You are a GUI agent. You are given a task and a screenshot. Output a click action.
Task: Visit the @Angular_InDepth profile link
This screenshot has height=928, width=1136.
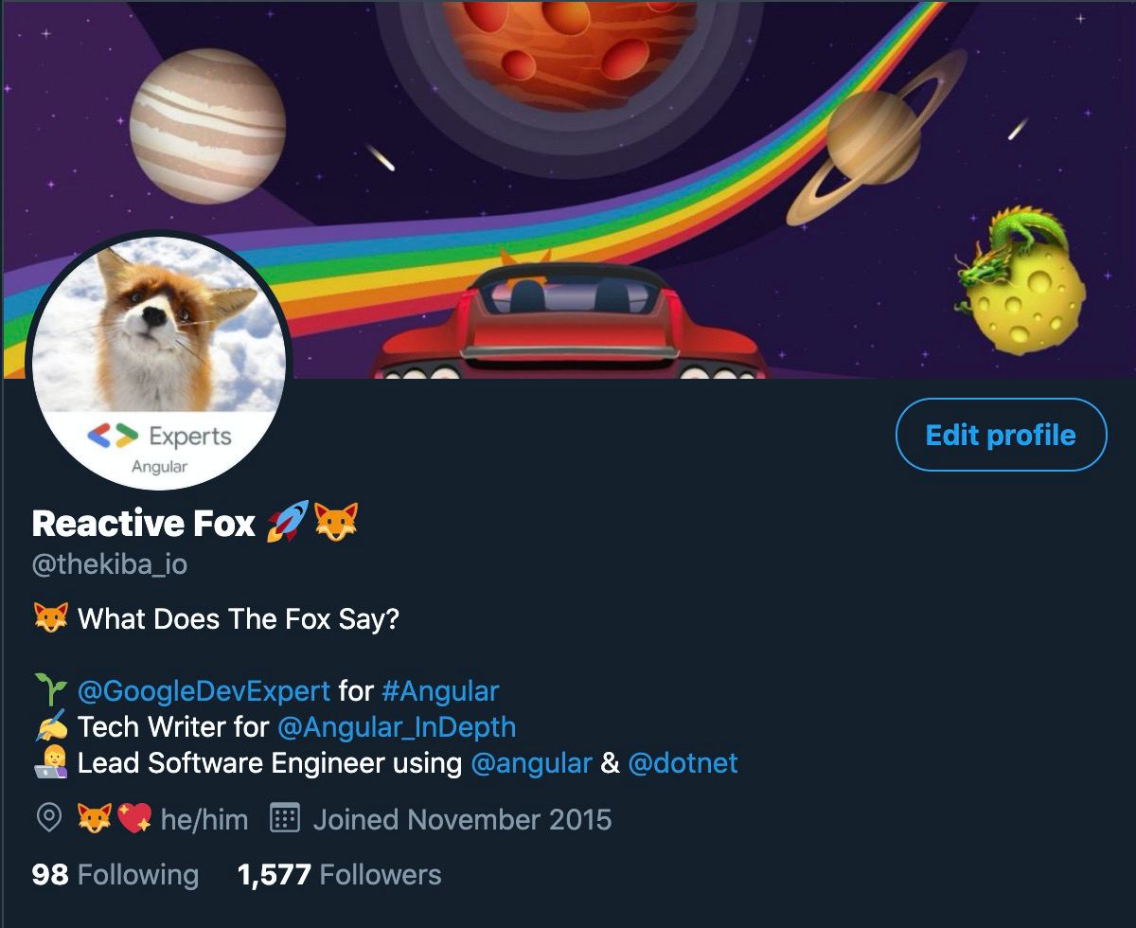click(x=397, y=727)
